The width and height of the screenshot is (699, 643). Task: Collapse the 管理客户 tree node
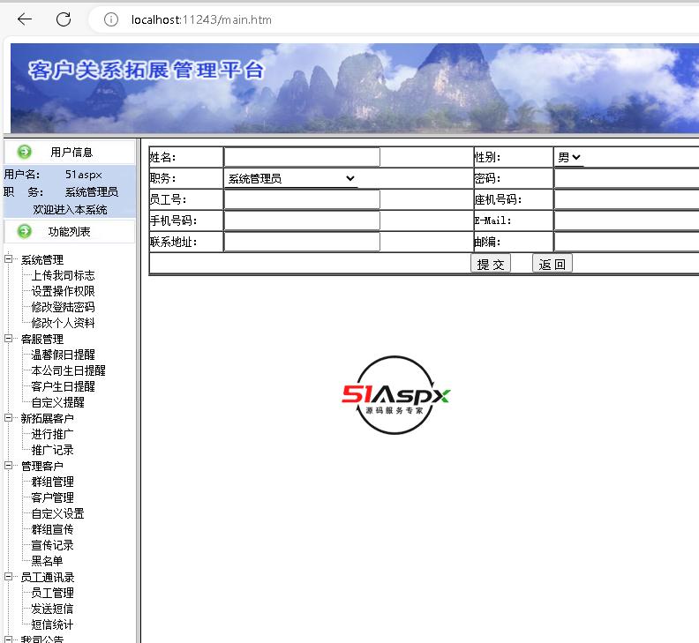(9, 465)
